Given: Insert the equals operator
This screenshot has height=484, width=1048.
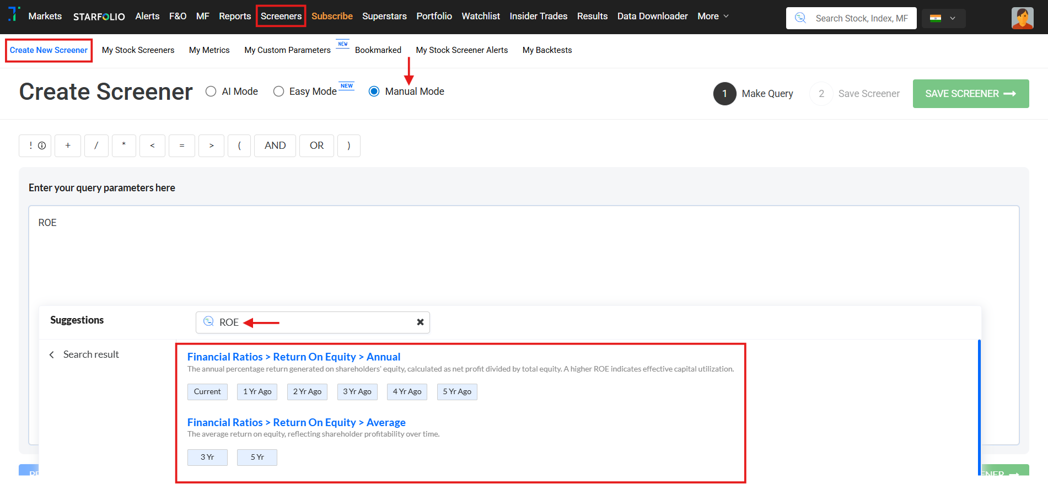Looking at the screenshot, I should [182, 146].
